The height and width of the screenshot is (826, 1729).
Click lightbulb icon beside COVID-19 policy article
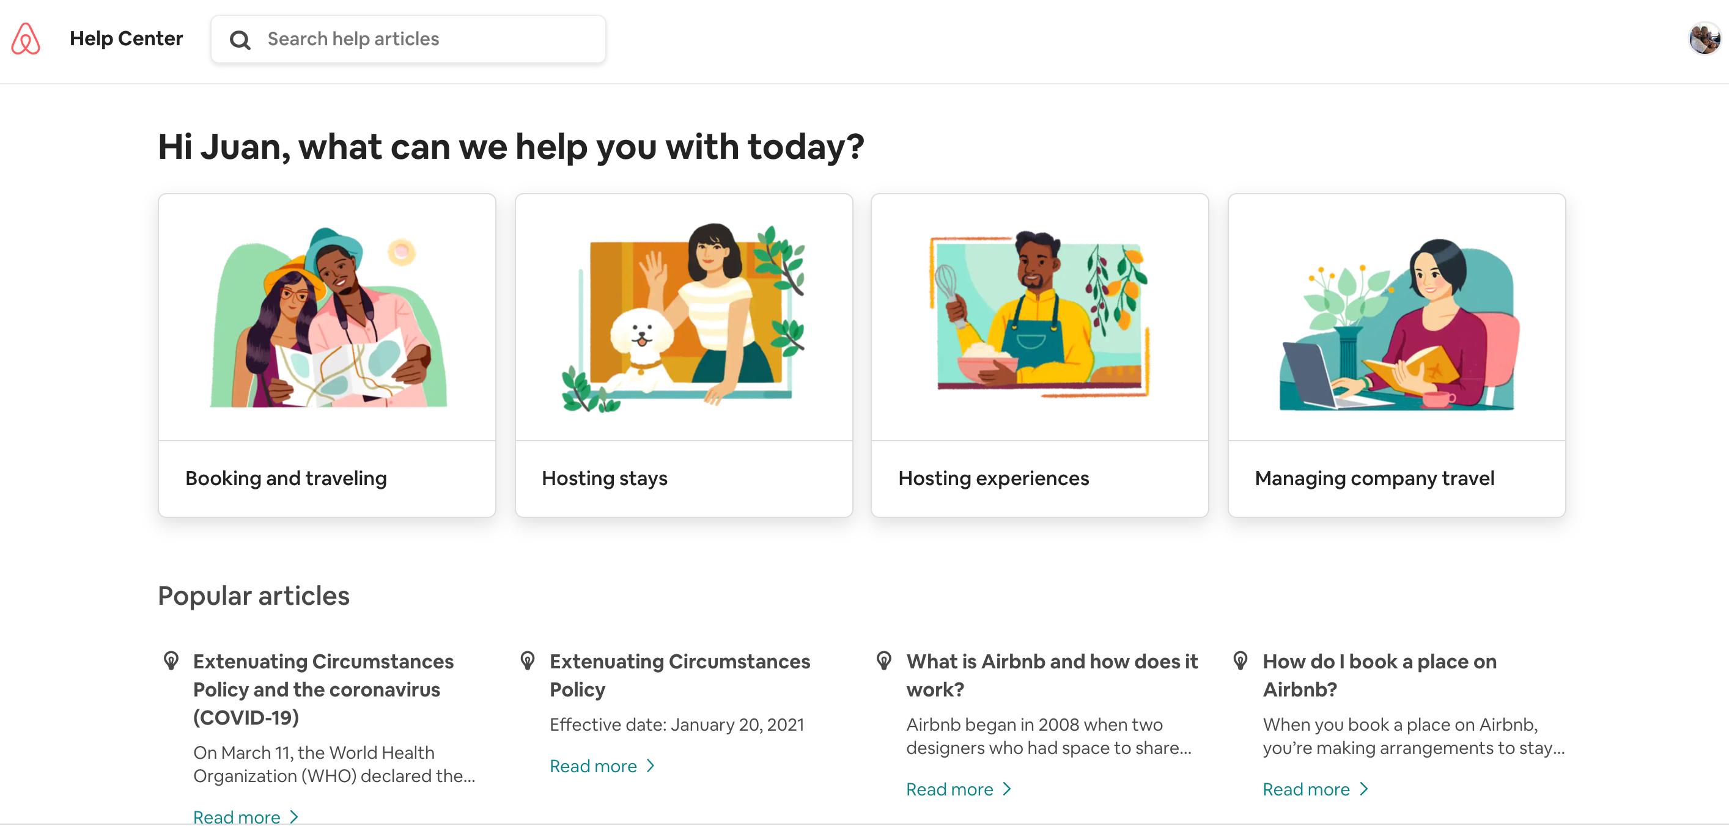click(171, 661)
